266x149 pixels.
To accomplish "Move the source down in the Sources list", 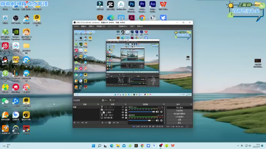I will 118,123.
